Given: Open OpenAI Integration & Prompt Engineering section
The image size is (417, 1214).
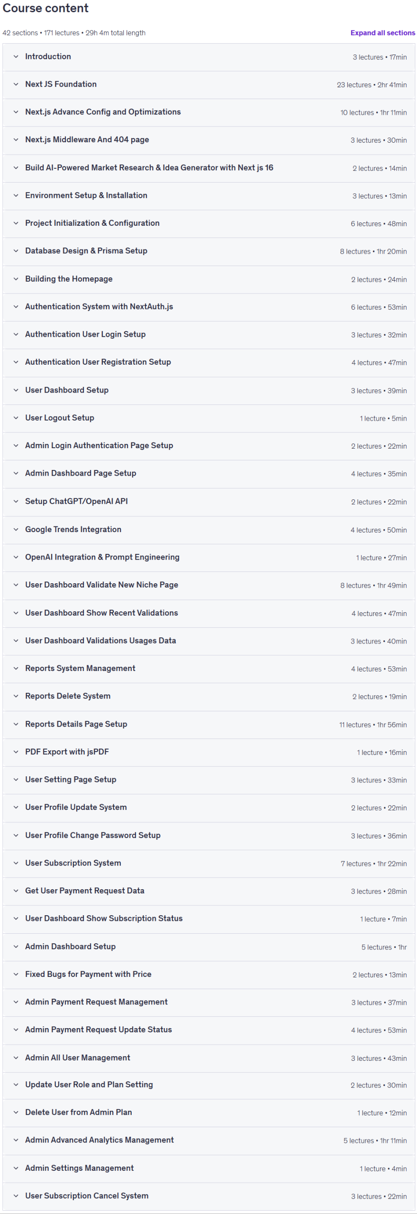Looking at the screenshot, I should click(208, 558).
